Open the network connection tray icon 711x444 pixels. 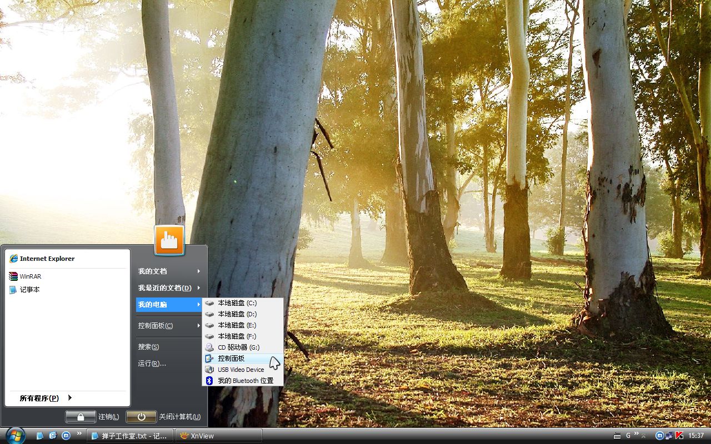point(669,436)
